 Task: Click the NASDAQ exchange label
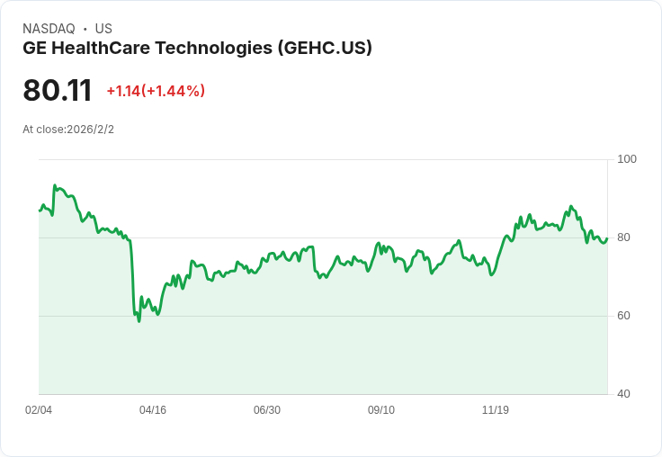pyautogui.click(x=49, y=29)
